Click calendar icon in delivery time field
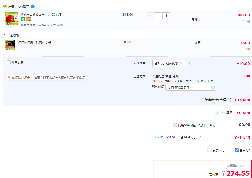 [x=213, y=87]
